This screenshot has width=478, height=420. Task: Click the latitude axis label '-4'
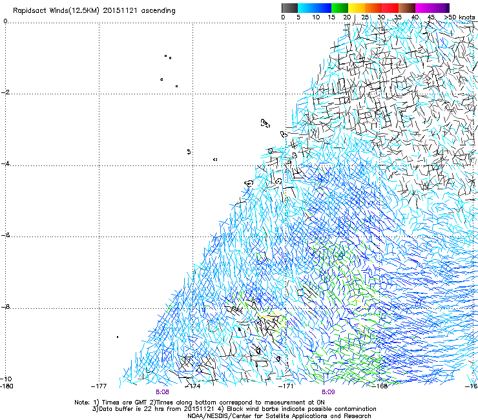click(x=5, y=163)
